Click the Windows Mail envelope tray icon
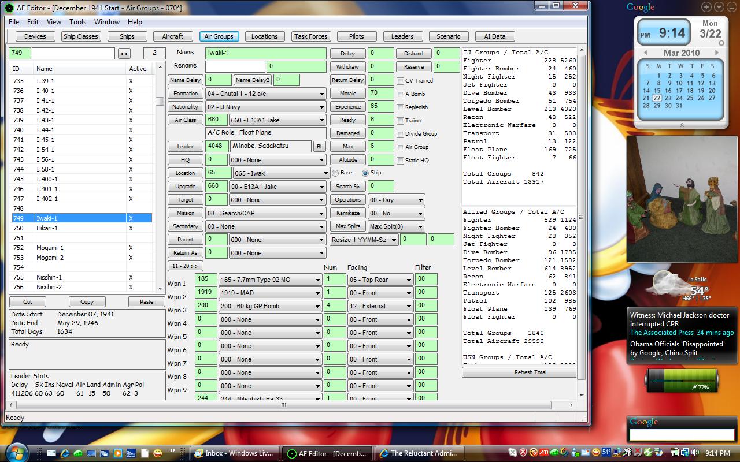Screen dimensions: 740x462 tap(585, 452)
